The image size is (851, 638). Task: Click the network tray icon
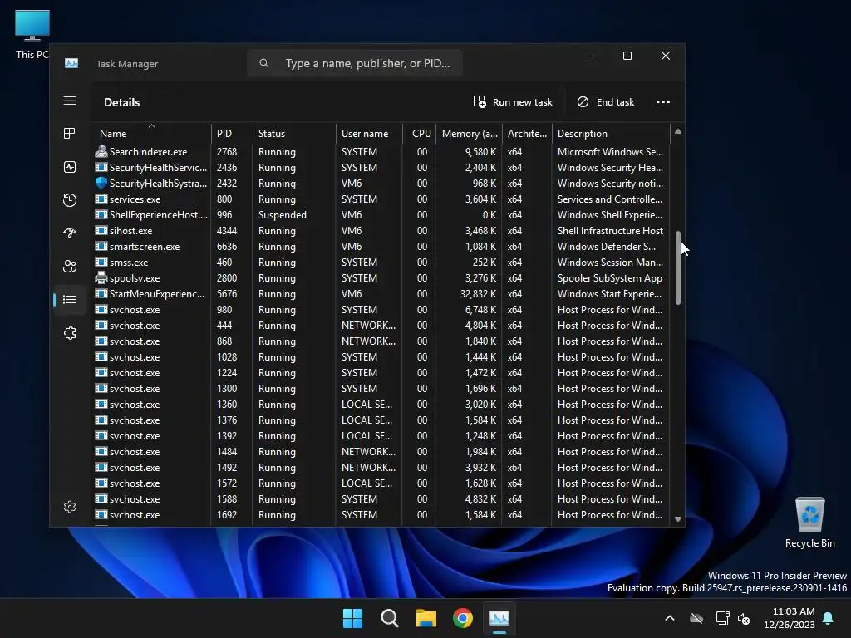coord(722,618)
